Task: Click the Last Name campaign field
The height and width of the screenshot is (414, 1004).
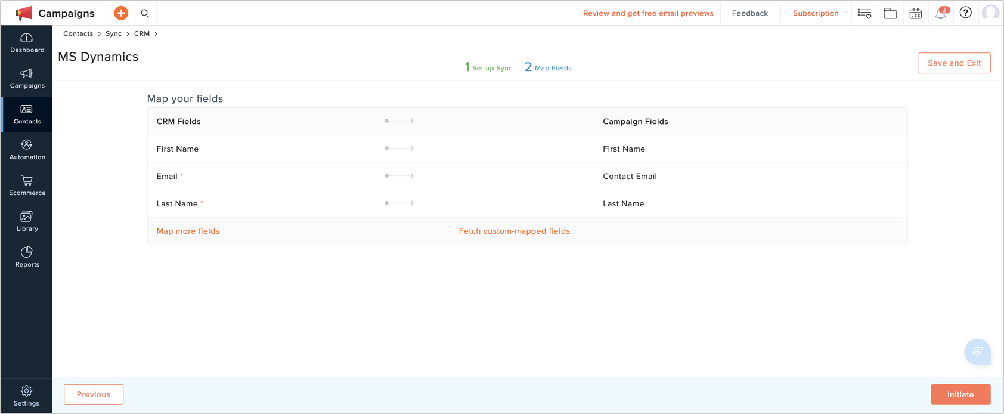Action: coord(623,204)
